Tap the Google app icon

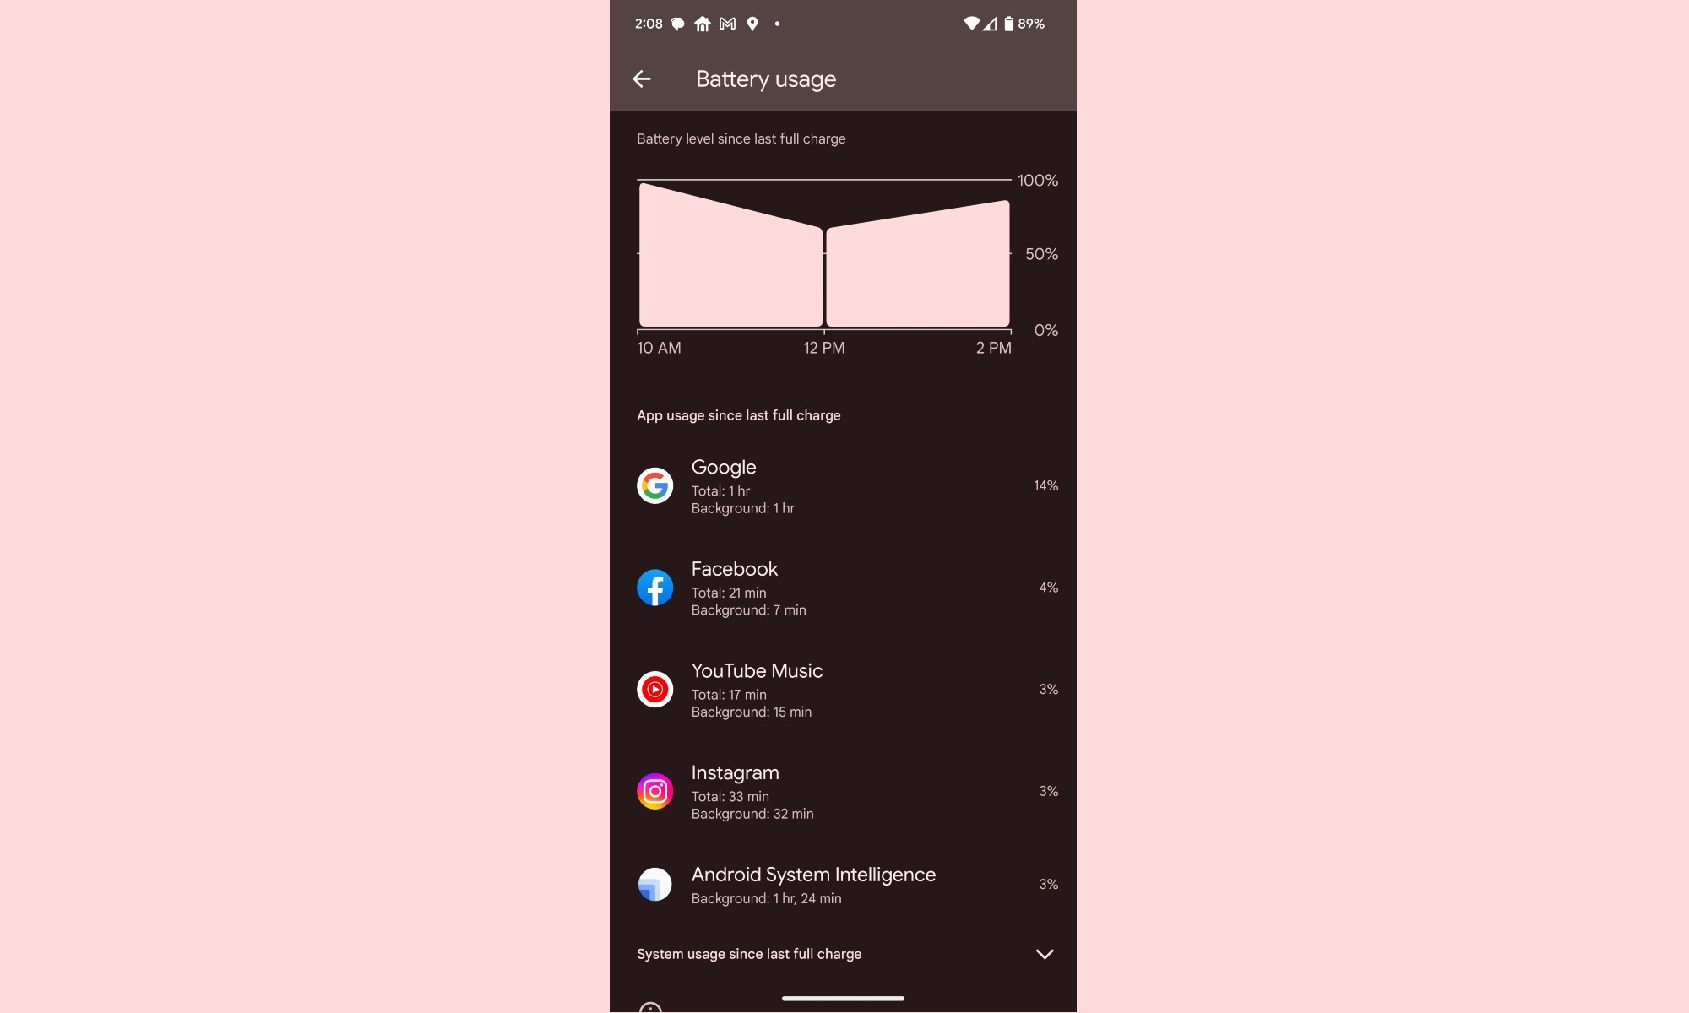tap(655, 485)
